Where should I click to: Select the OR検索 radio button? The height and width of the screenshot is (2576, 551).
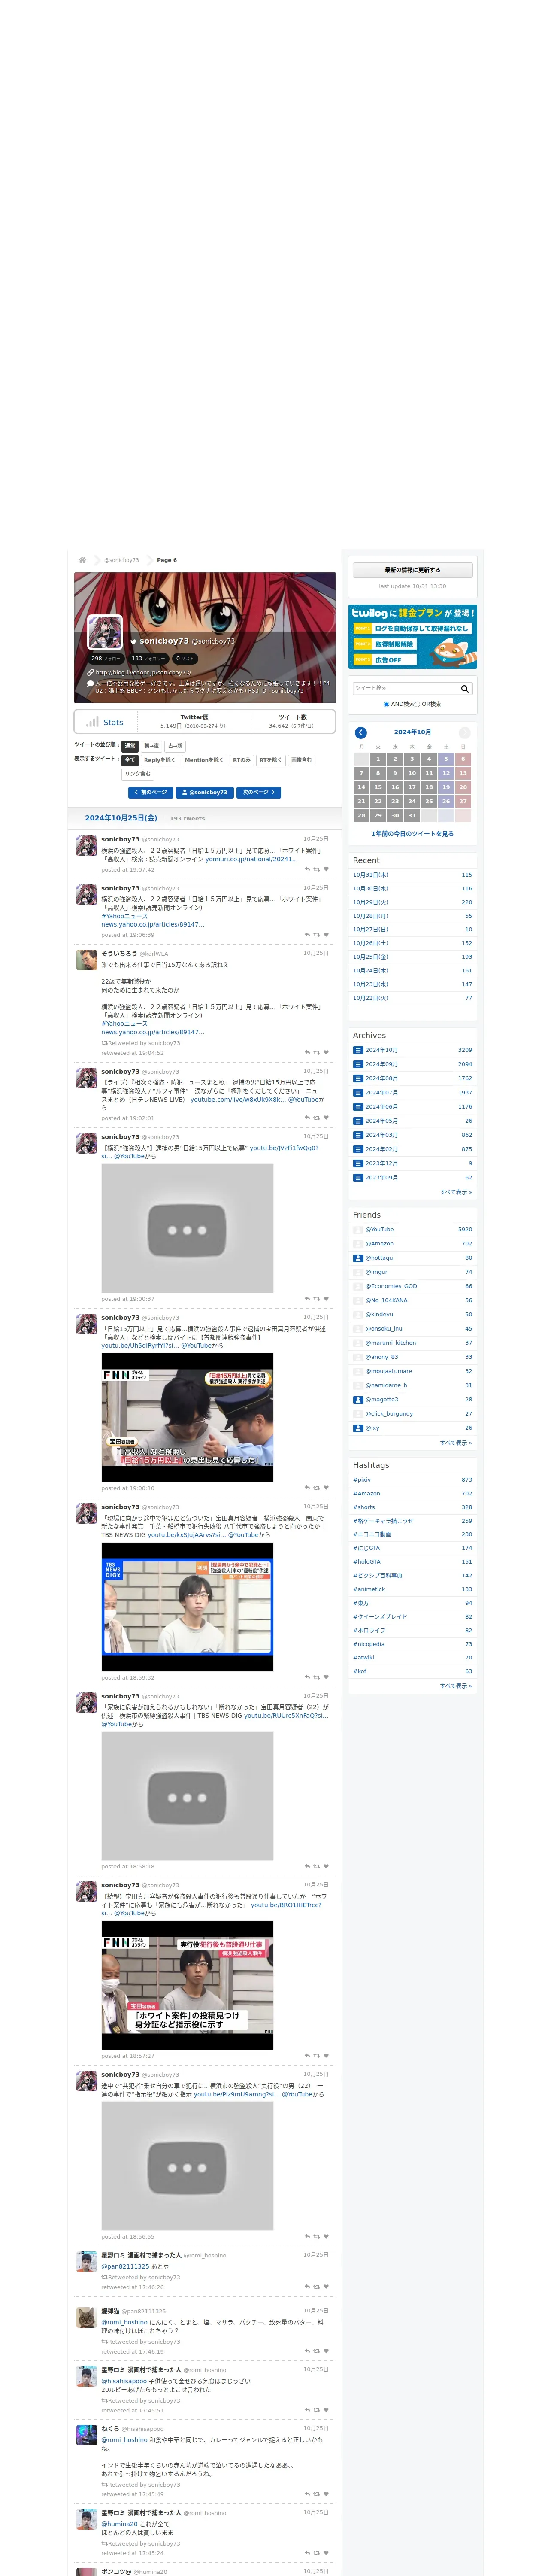tap(417, 704)
